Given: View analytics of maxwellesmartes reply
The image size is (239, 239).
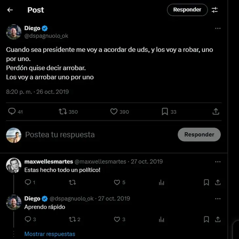Looking at the screenshot, I should coord(161,182).
